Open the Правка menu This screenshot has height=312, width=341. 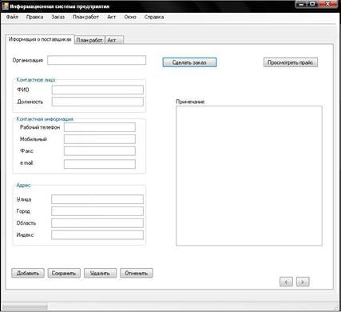coord(34,17)
